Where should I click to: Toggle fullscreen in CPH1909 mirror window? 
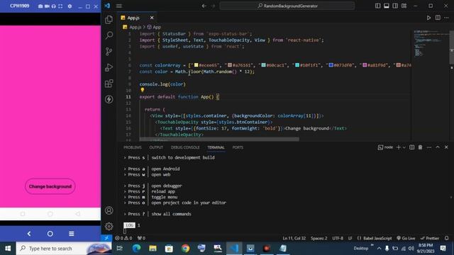pos(60,6)
